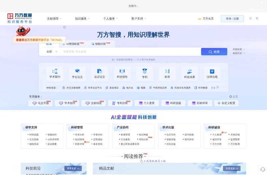Click the 科学数据 special resource
Screen dimensions: 267x175
click(201, 88)
